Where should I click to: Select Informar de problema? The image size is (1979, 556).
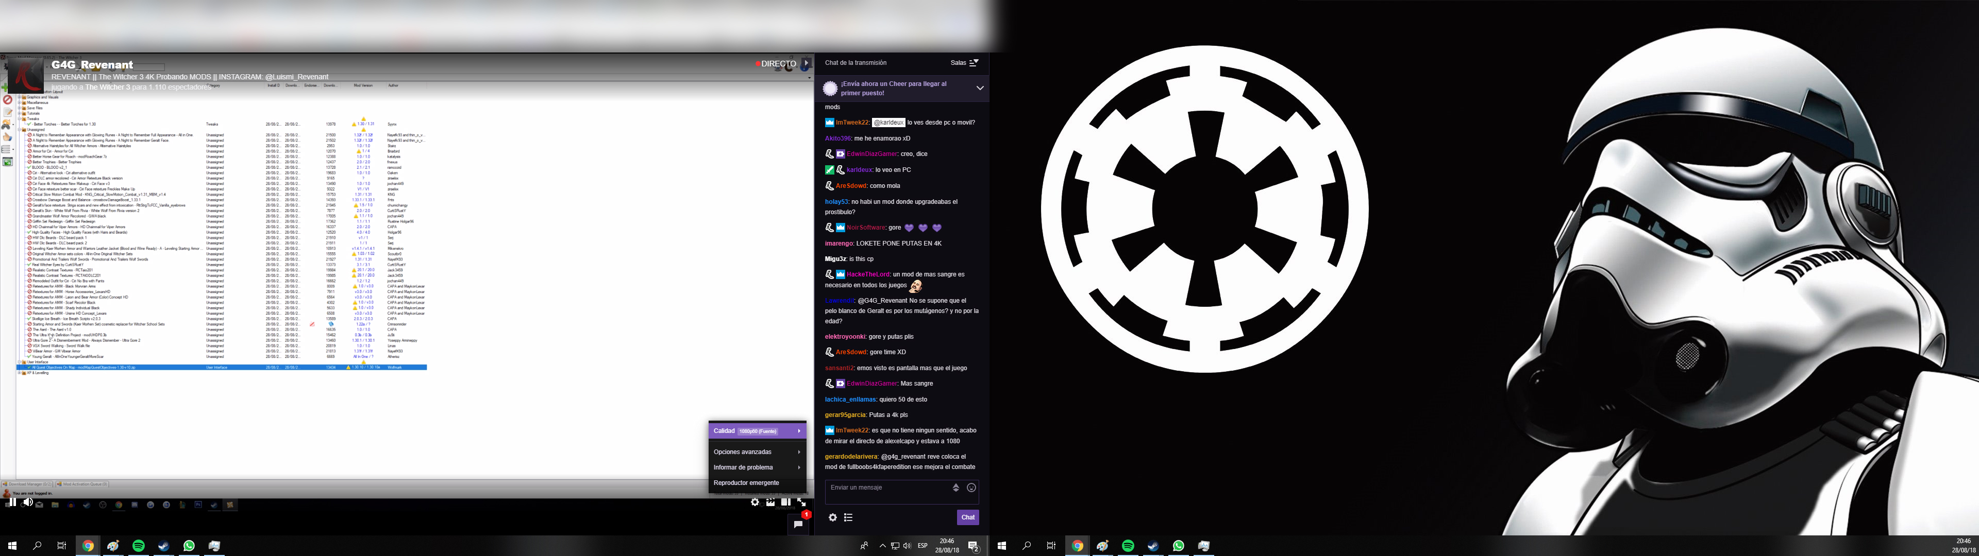(x=757, y=467)
